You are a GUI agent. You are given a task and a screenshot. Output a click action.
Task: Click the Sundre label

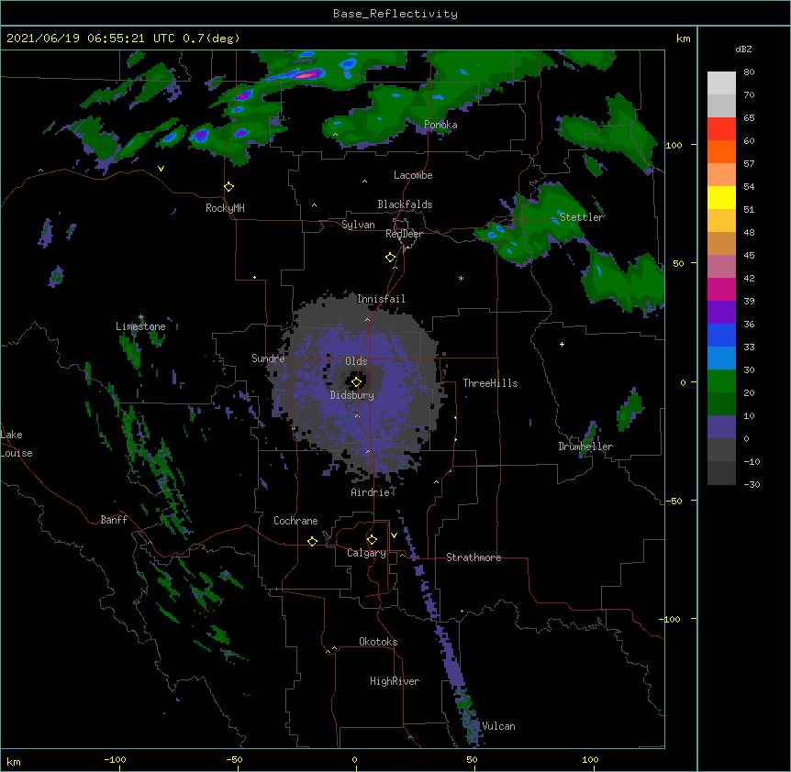coord(268,358)
